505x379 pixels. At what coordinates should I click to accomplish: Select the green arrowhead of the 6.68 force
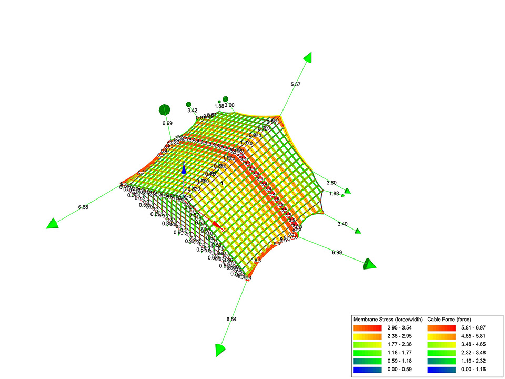(54, 223)
